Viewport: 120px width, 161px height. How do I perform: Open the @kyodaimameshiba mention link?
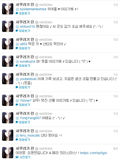pyautogui.click(x=31, y=9)
